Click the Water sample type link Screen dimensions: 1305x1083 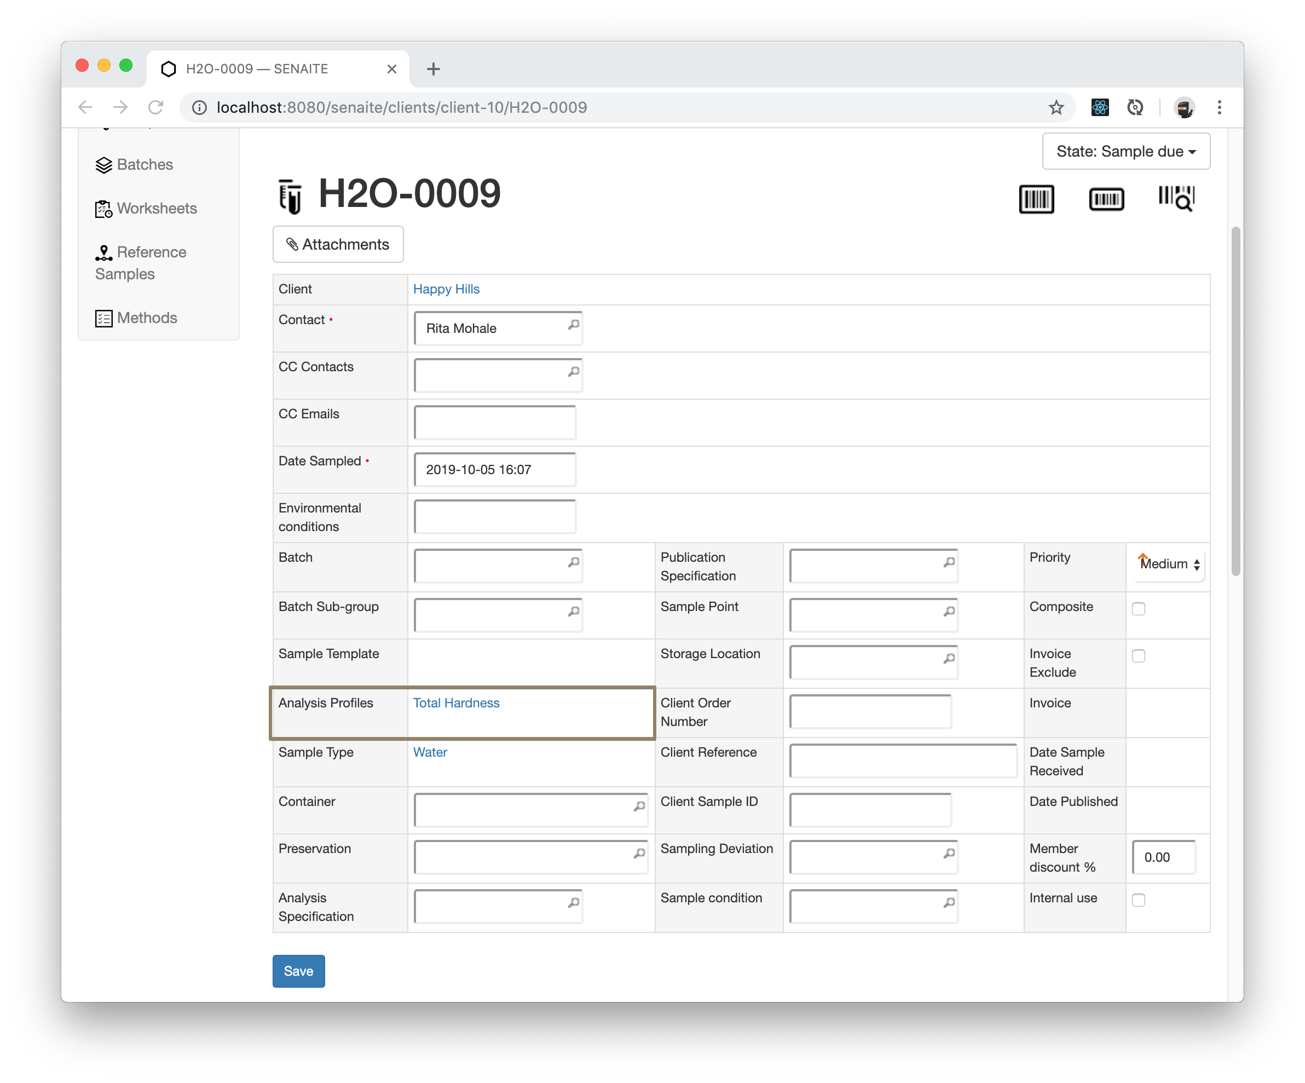430,752
